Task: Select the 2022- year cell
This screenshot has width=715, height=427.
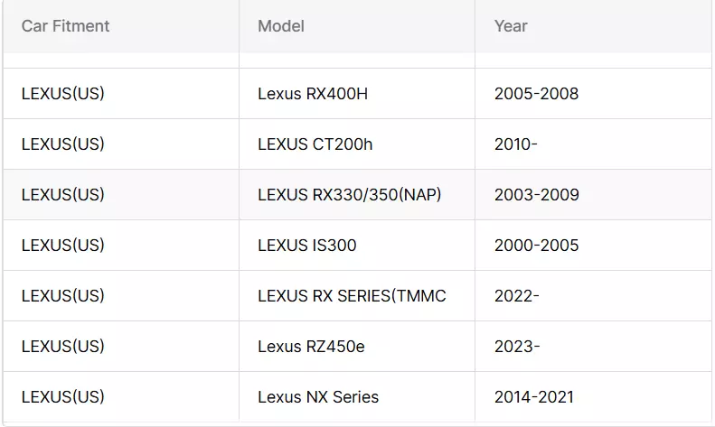Action: (593, 296)
